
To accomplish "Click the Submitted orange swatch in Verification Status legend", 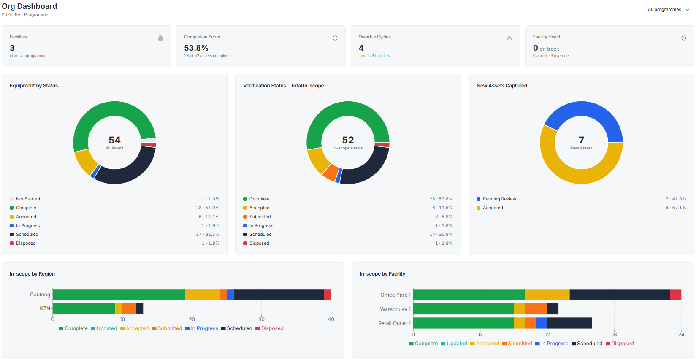I will point(245,217).
